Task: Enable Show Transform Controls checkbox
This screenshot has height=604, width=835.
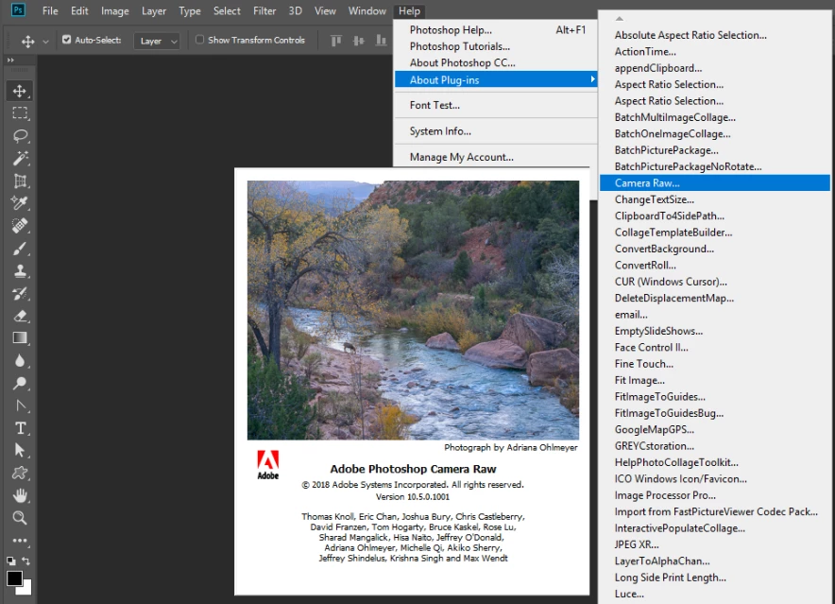Action: [199, 40]
